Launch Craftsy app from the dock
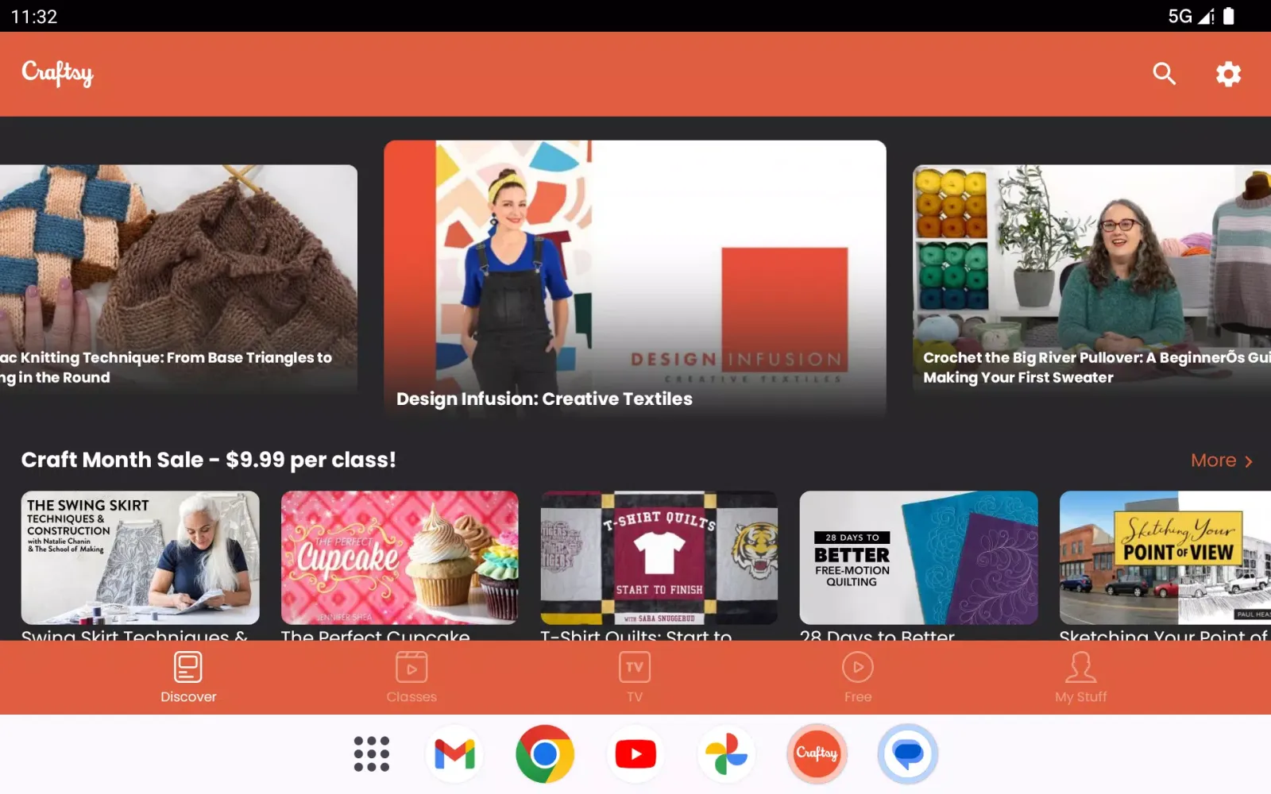Viewport: 1271px width, 794px height. (817, 754)
